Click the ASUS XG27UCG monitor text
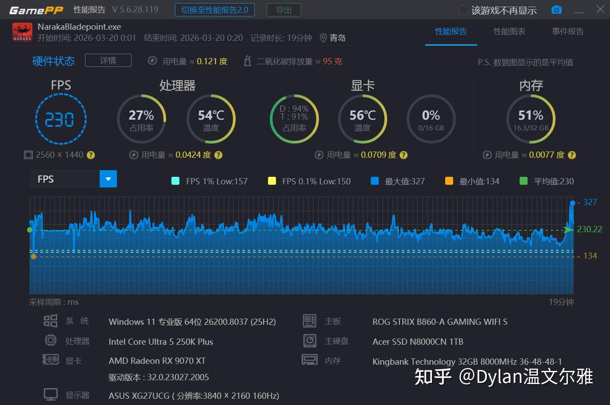 tap(194, 396)
